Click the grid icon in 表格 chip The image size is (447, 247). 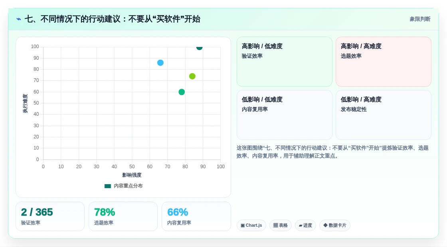coord(275,226)
